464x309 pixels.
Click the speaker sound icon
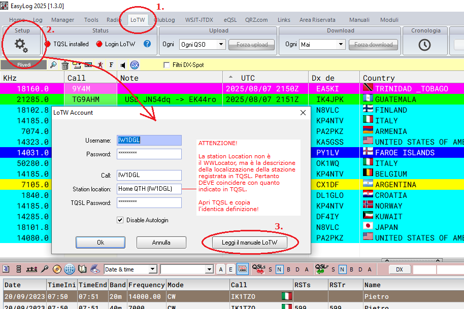tap(123, 65)
